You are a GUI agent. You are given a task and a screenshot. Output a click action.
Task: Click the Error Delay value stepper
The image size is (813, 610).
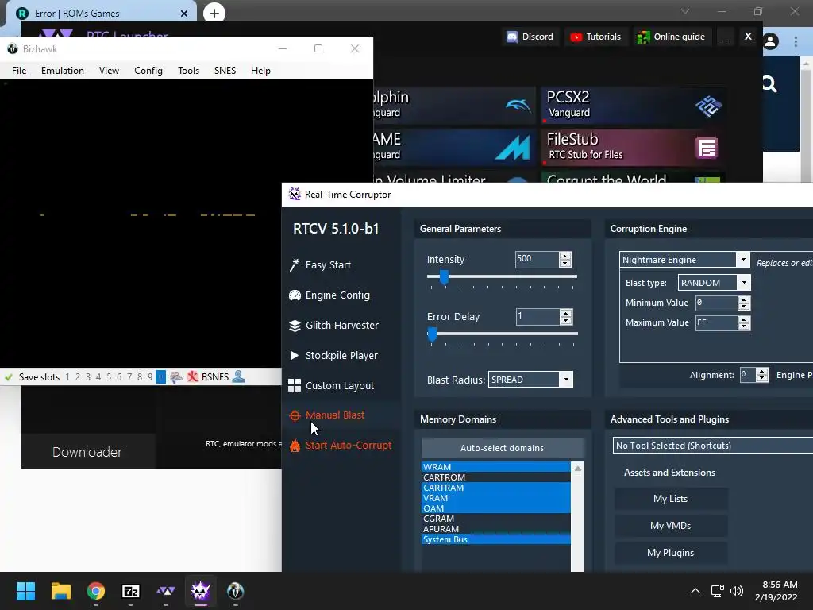tap(566, 316)
